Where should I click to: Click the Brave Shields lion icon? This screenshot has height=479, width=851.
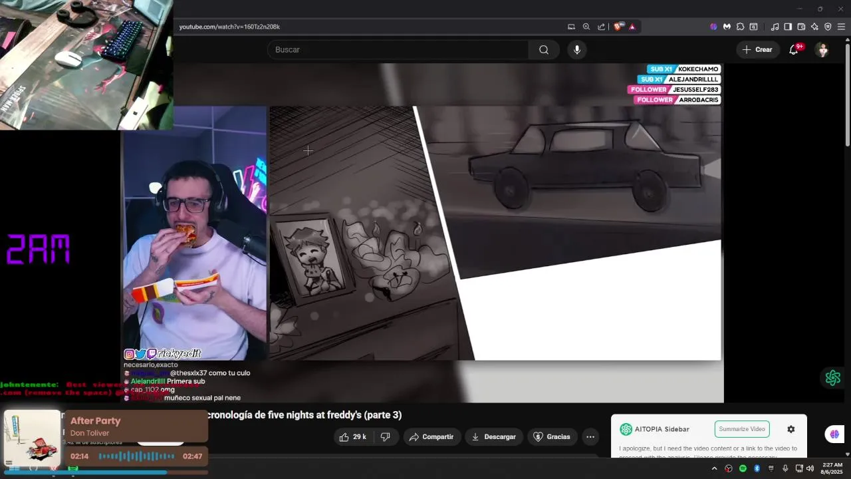point(618,27)
